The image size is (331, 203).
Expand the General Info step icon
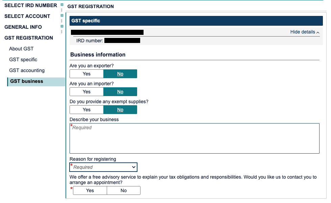tap(62, 26)
